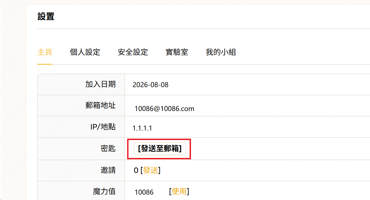Click the 設置 page heading
This screenshot has height=200, width=370.
46,17
